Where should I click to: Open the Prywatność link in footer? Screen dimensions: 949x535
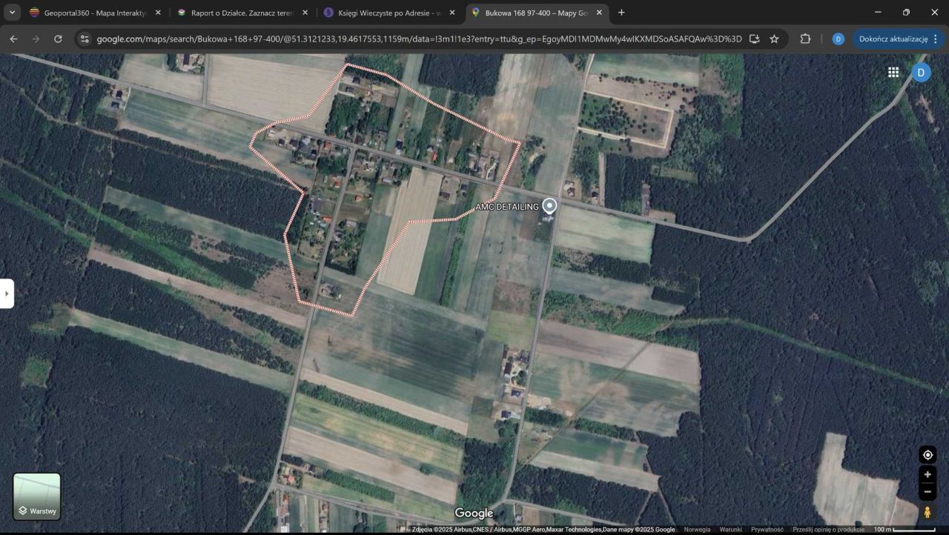pyautogui.click(x=767, y=529)
